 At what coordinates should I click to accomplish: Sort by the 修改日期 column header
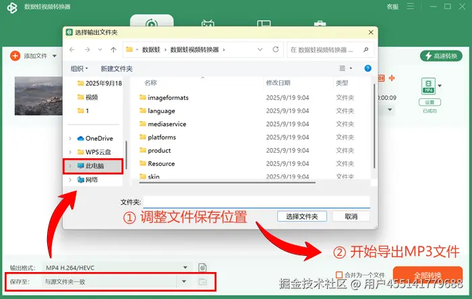278,83
